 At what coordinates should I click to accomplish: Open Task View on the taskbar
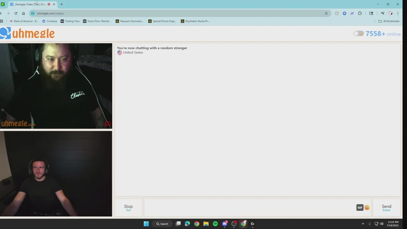[178, 224]
